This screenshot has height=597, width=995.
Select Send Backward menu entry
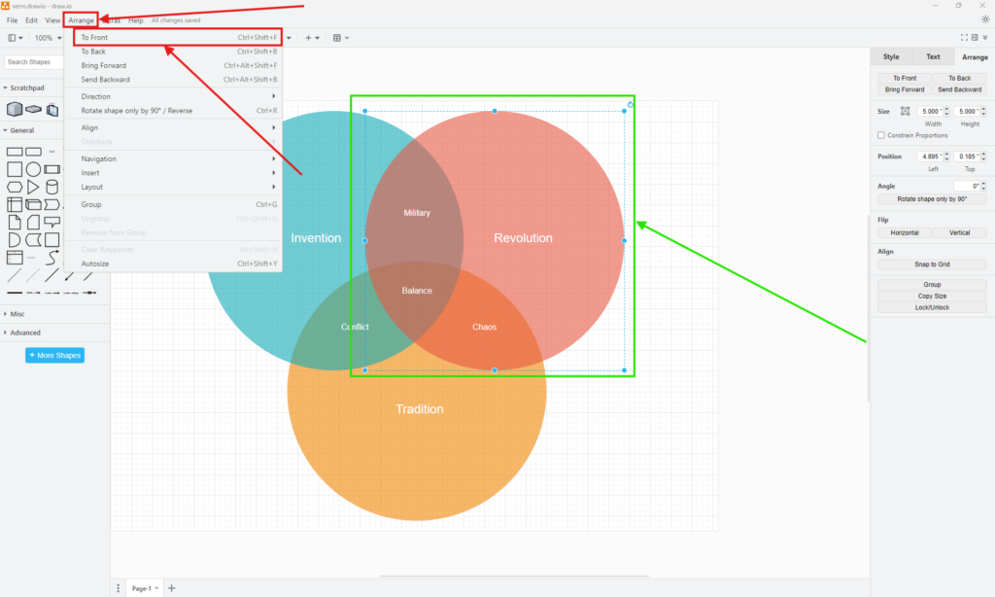[173, 80]
